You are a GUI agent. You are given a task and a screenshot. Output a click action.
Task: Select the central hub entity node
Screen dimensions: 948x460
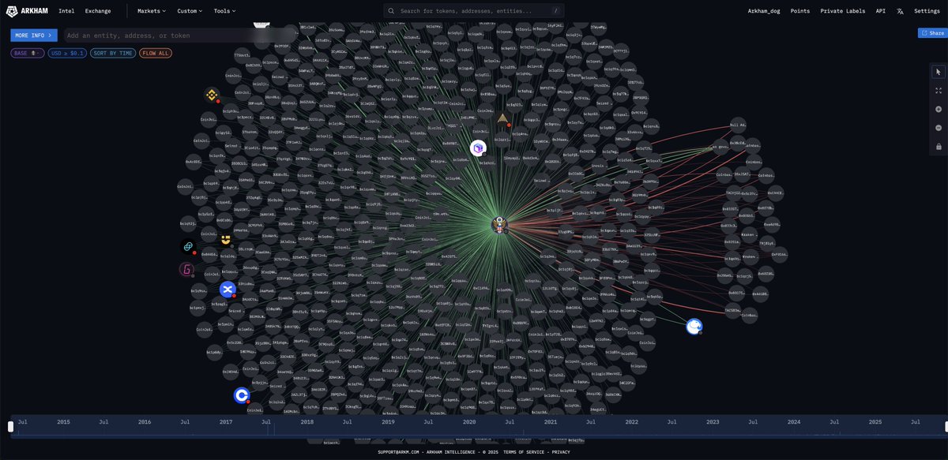click(499, 224)
